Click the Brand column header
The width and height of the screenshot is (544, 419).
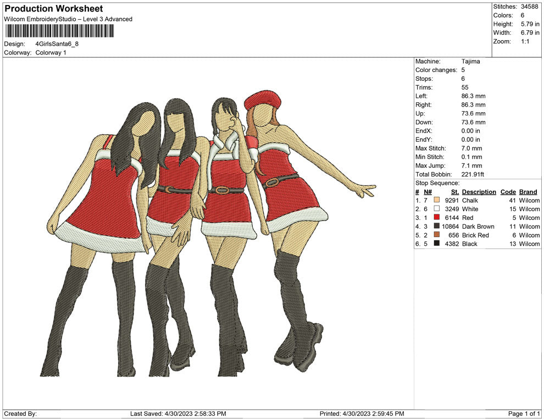point(528,192)
